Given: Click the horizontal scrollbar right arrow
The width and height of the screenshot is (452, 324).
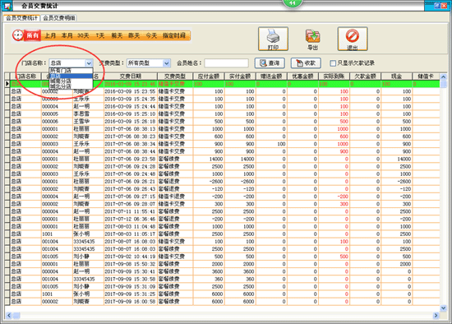Looking at the screenshot, I should 436,315.
